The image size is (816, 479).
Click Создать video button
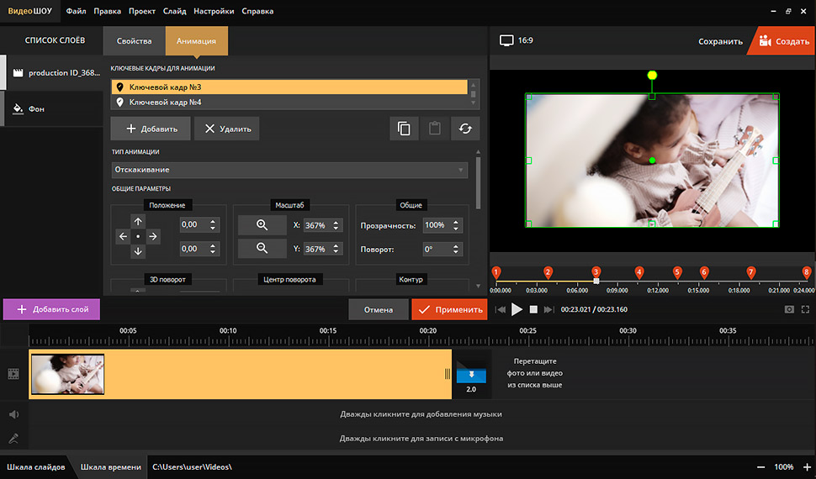point(784,41)
